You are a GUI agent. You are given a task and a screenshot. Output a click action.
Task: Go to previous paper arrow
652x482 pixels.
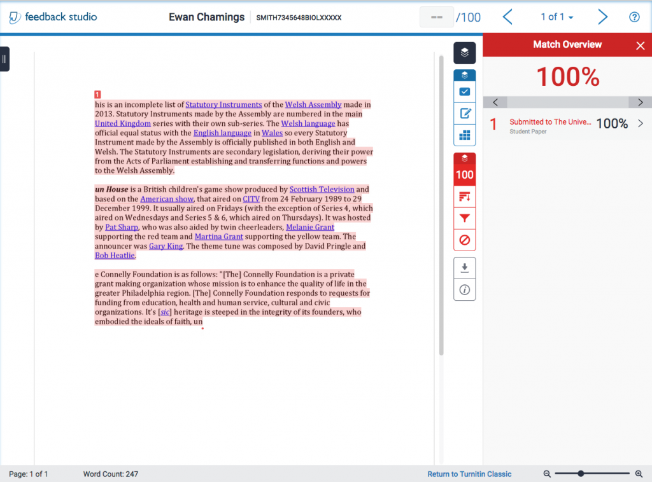click(x=507, y=17)
